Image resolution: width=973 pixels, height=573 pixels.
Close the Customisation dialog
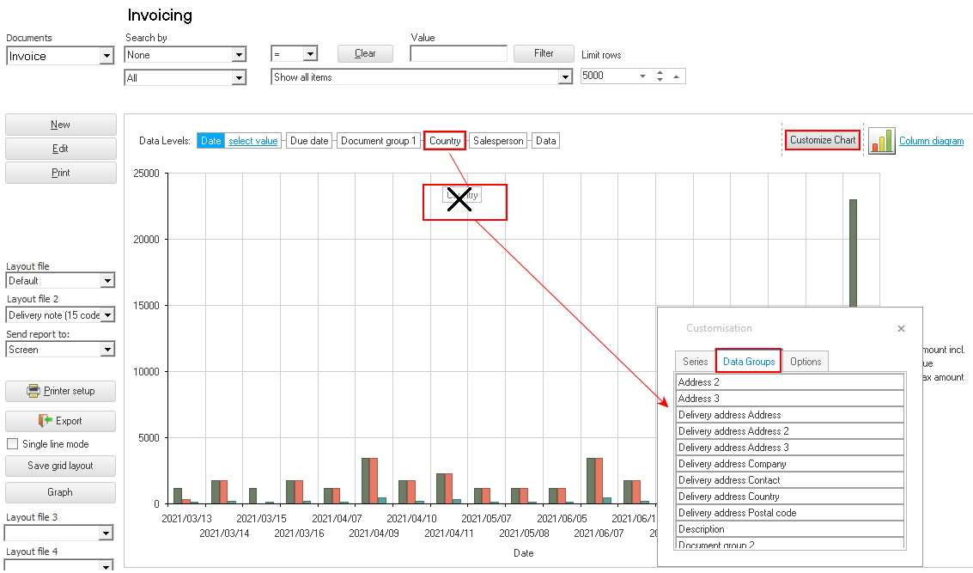click(x=901, y=328)
